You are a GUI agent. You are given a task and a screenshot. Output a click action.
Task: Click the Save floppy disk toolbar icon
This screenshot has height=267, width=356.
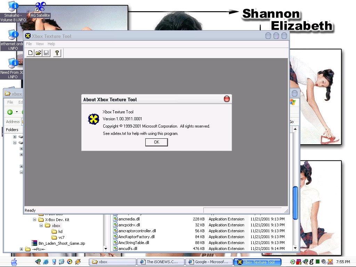(46, 53)
